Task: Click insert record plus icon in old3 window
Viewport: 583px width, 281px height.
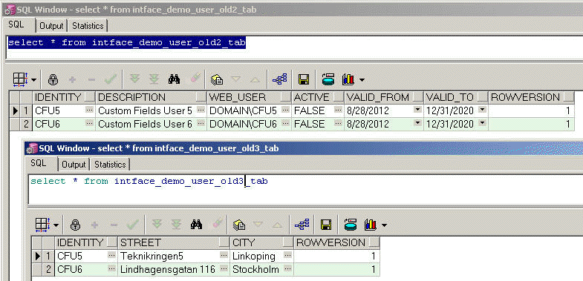Action: click(x=95, y=225)
